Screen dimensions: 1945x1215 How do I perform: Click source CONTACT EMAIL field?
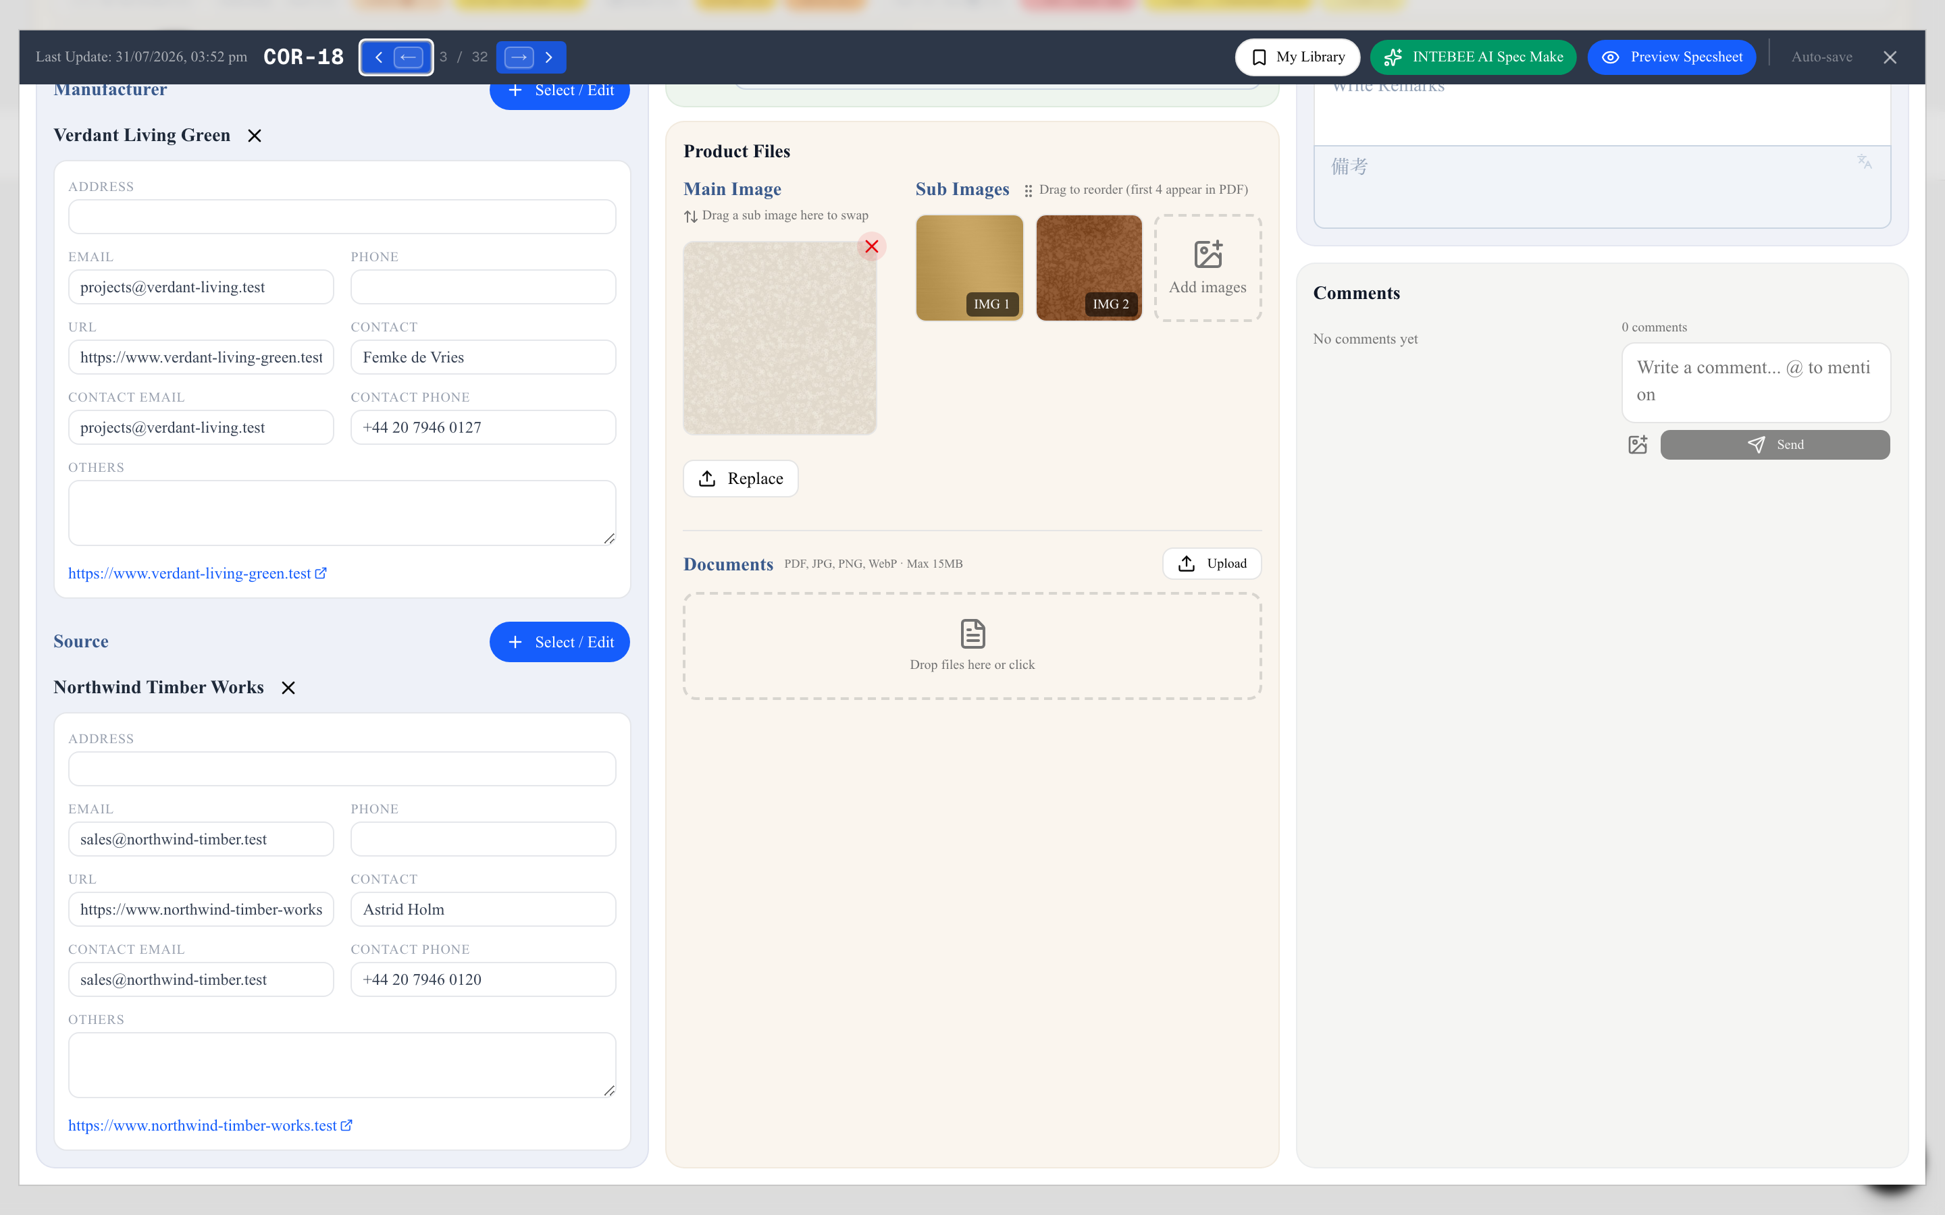point(201,979)
